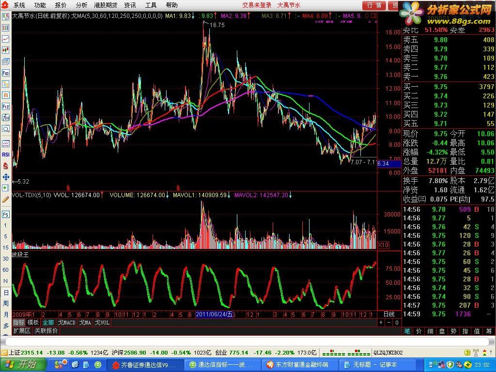Select the 戈MA indicator tab

(x=85, y=323)
